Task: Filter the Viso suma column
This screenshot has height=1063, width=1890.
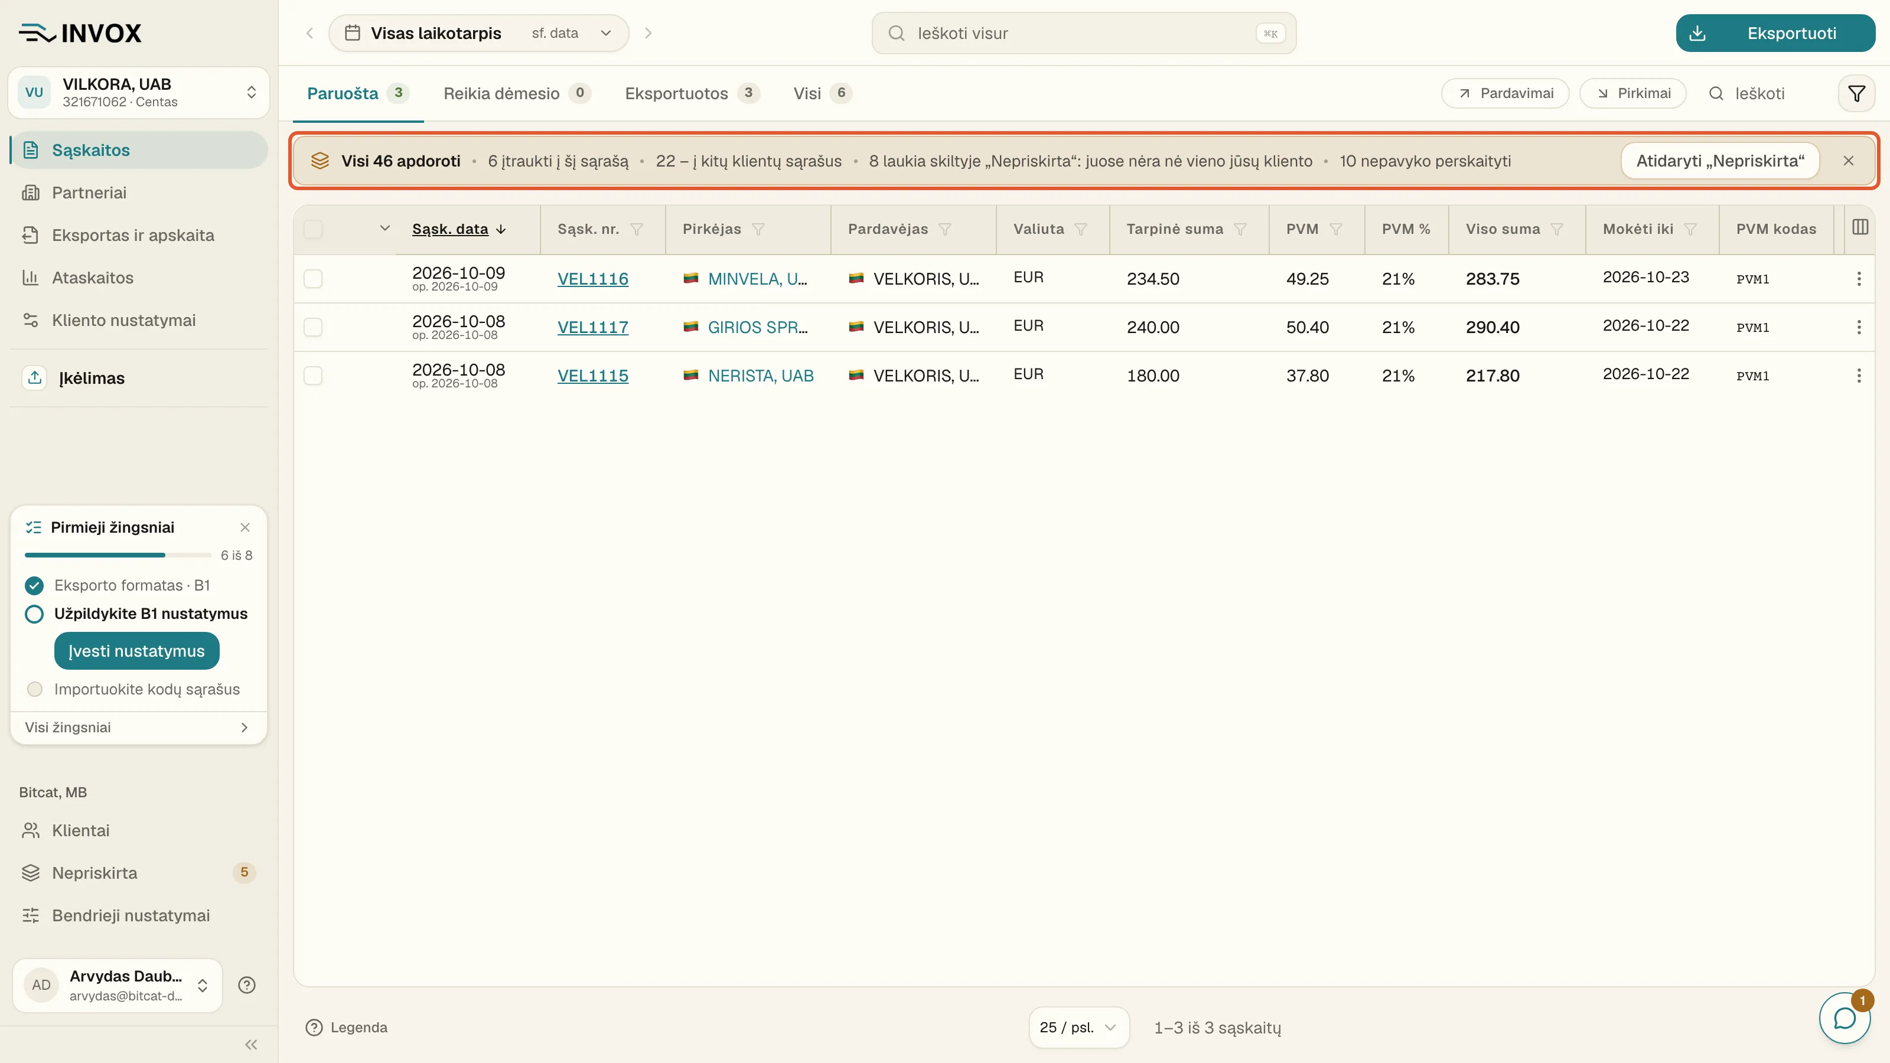Action: pyautogui.click(x=1557, y=230)
